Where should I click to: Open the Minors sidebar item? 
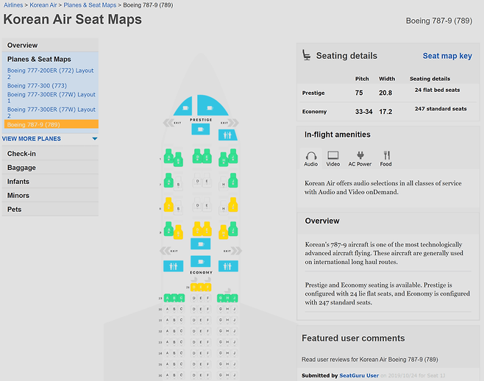pos(50,195)
